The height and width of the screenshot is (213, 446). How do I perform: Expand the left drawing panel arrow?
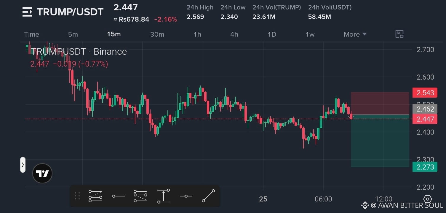coord(23,165)
